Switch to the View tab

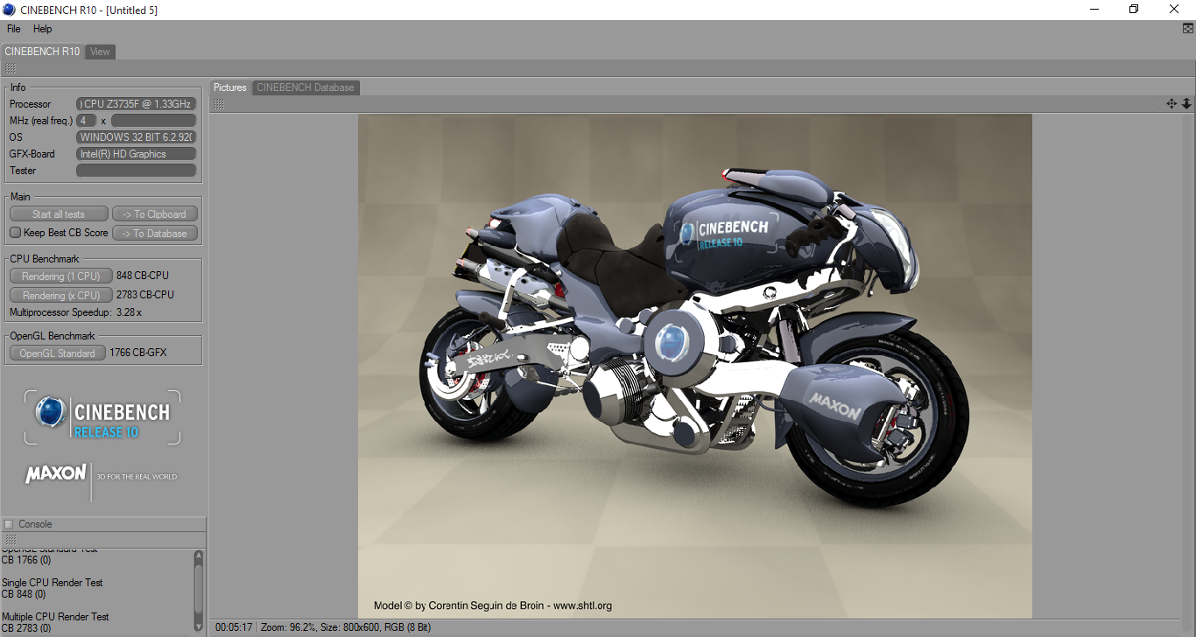coord(101,52)
